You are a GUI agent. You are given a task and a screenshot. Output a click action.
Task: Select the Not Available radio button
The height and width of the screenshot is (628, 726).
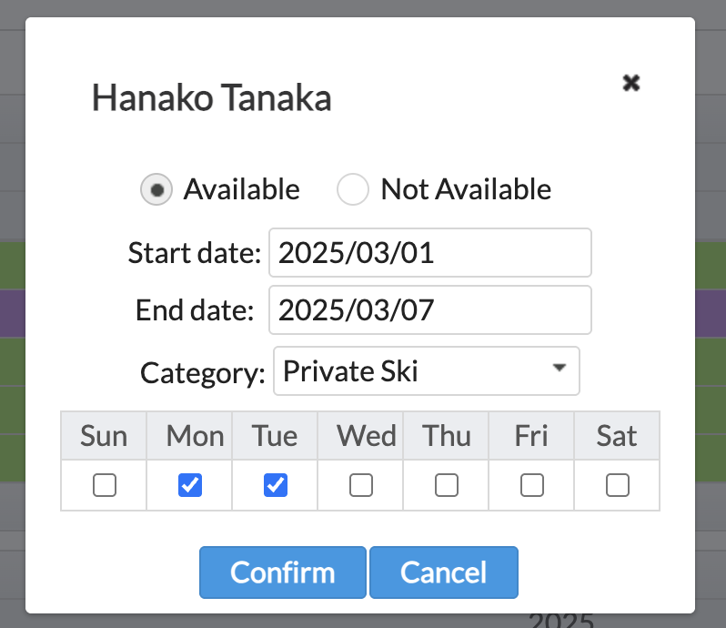[x=353, y=190]
